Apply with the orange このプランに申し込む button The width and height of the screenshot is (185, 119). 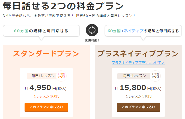[x=46, y=107]
